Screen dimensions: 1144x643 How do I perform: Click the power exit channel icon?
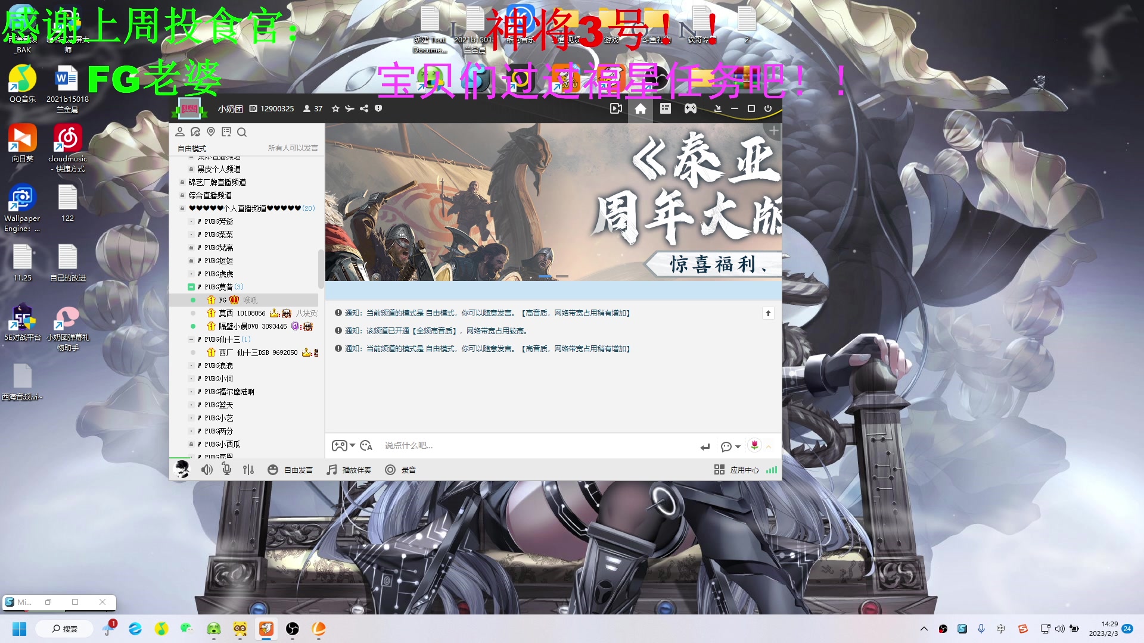(768, 108)
